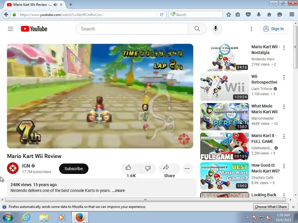Screen dimensions: 298x223
Task: Open the YouTube guide hamburger menu
Action: [x=10, y=29]
